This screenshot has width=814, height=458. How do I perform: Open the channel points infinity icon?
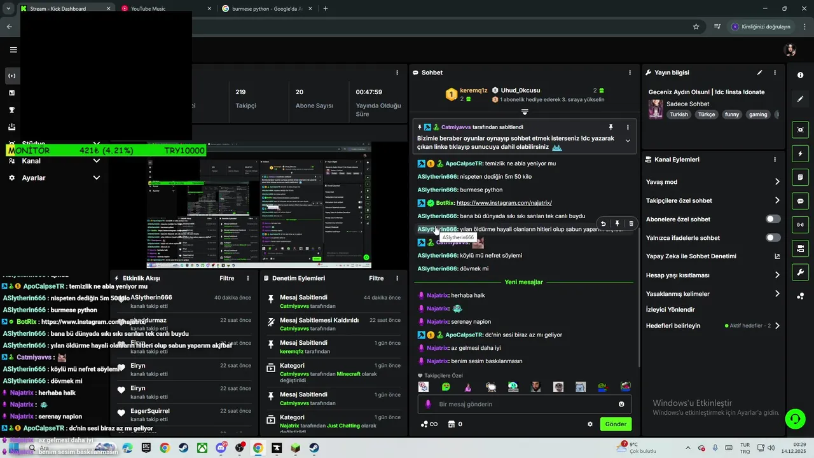point(429,424)
